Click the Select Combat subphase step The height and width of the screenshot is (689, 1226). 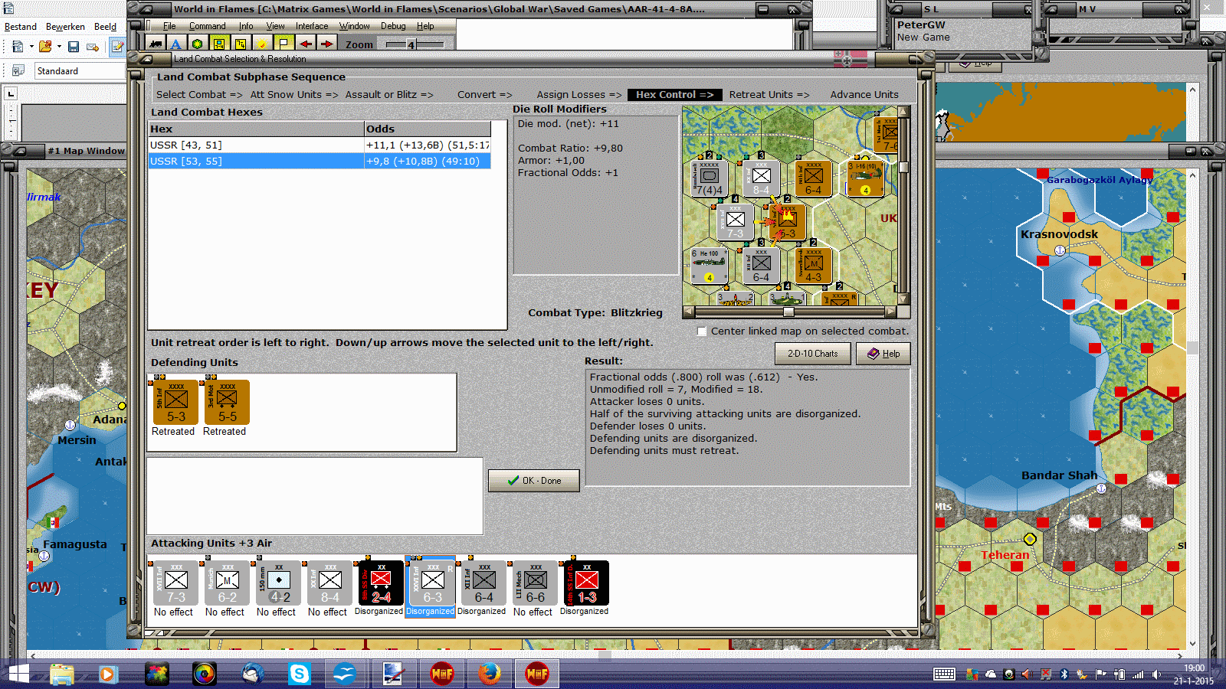coord(199,95)
